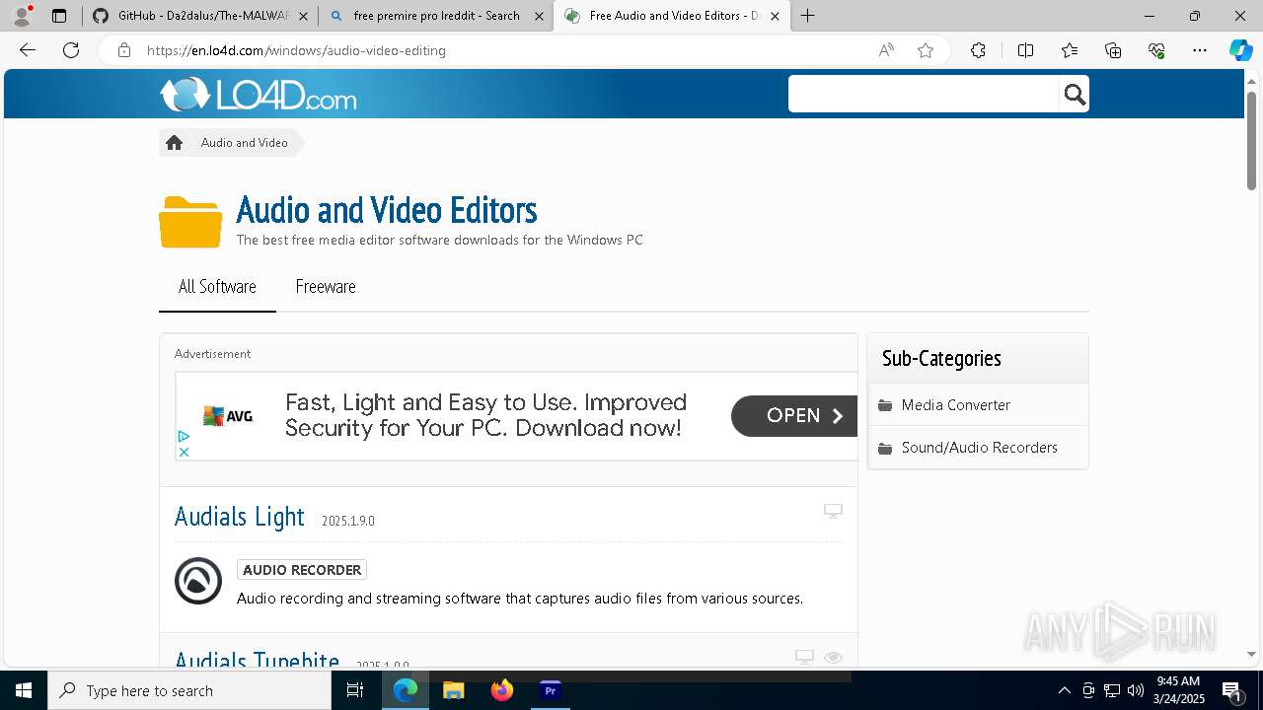Click the Audio and Video Editors heading
1263x710 pixels.
[x=387, y=210]
